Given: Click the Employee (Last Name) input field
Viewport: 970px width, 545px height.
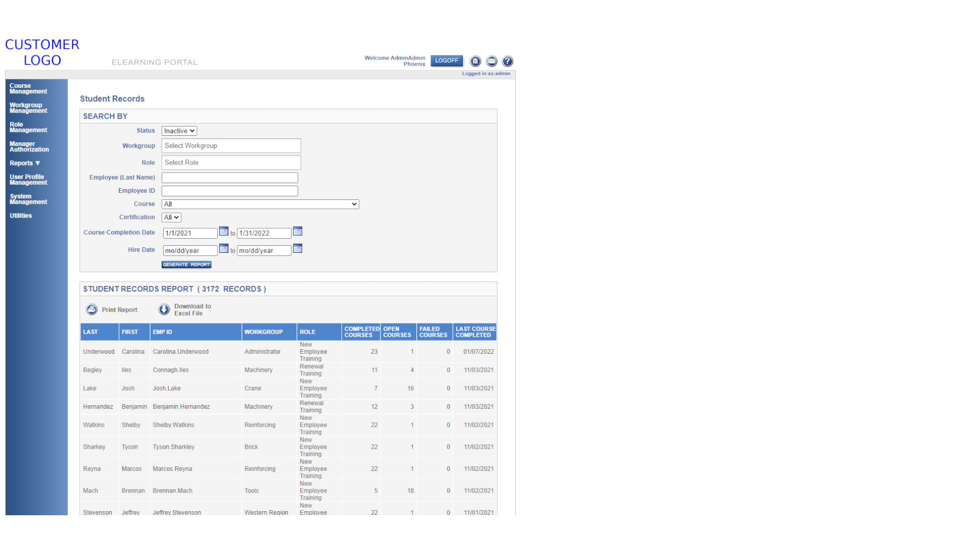Looking at the screenshot, I should coord(230,178).
